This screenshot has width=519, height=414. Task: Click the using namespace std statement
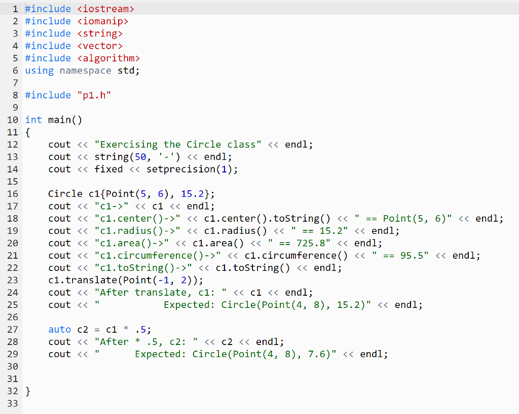[81, 70]
